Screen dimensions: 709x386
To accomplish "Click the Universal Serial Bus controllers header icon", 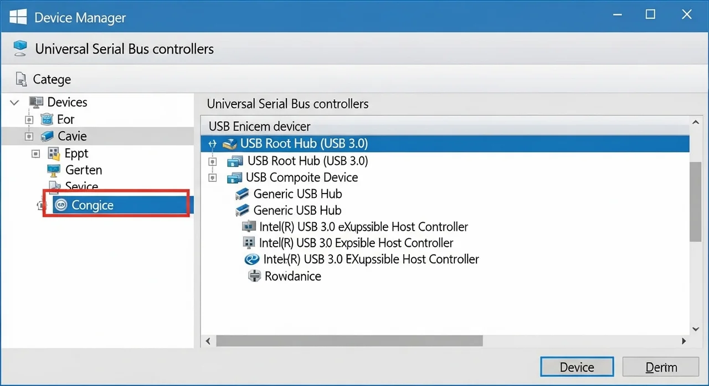I will tap(20, 49).
